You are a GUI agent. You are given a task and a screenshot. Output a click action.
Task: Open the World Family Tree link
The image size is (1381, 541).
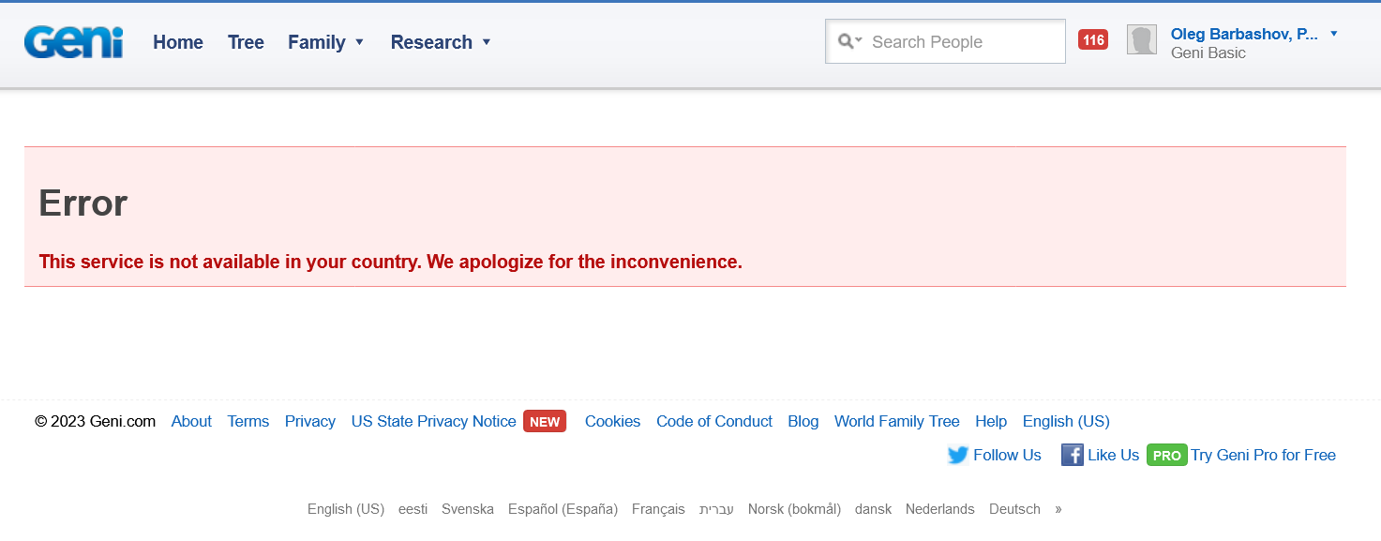click(x=896, y=422)
